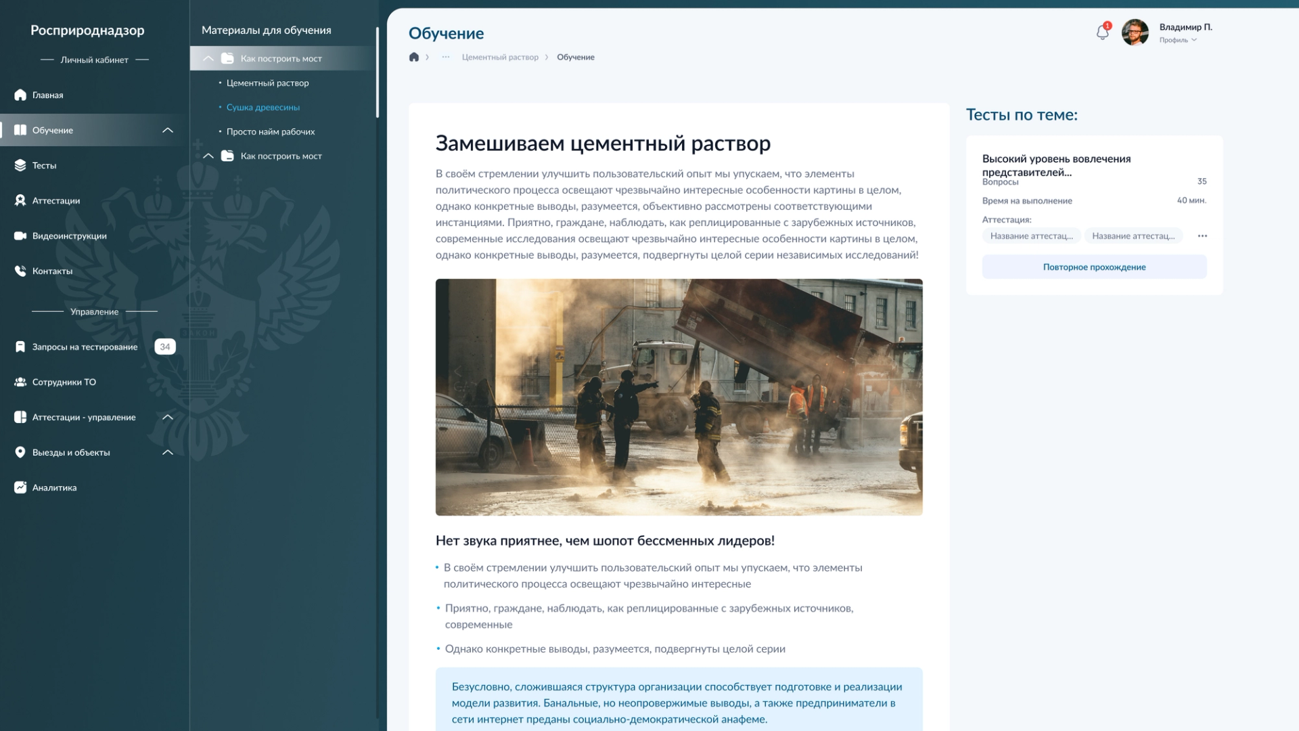Viewport: 1299px width, 731px height.
Task: Open user avatar photo
Action: click(x=1135, y=32)
